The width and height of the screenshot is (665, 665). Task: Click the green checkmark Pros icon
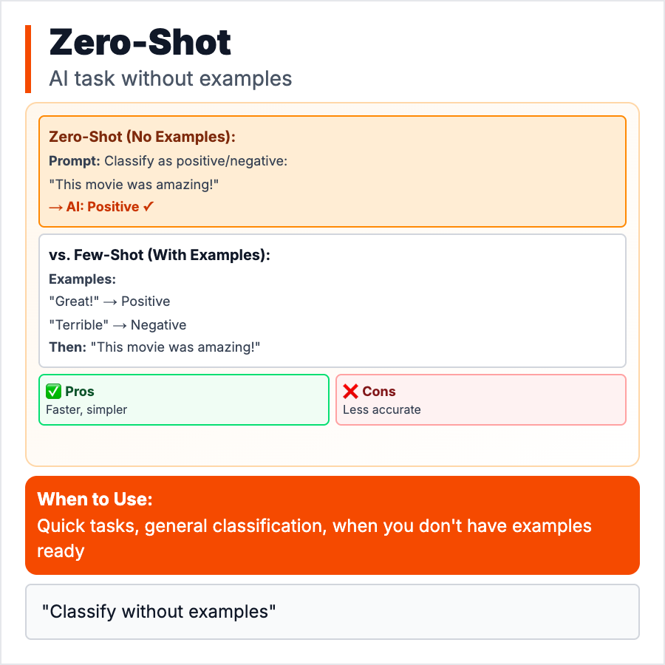53,392
